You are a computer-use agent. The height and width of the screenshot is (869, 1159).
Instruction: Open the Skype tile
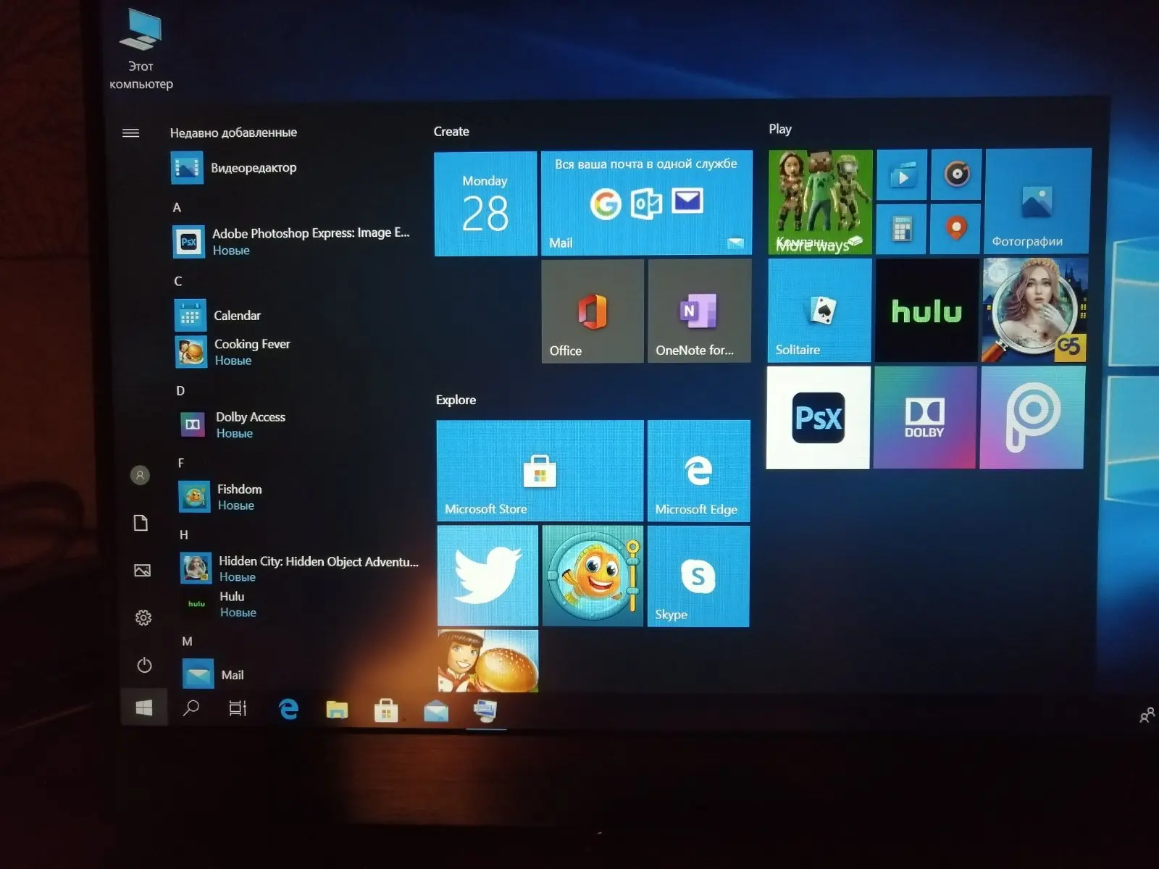click(x=698, y=576)
